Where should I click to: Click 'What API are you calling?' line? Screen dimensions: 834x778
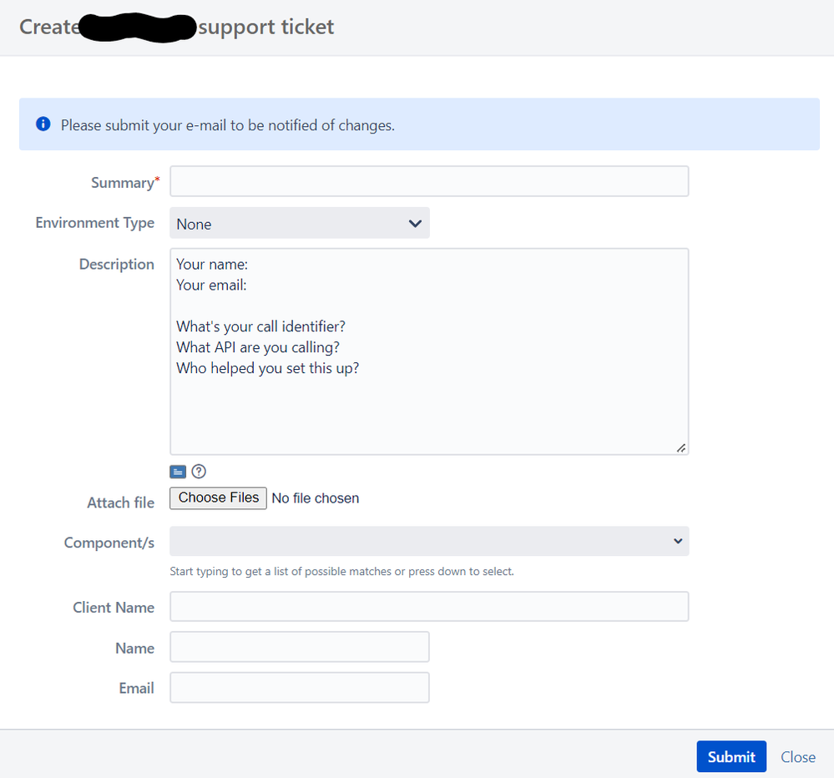click(257, 347)
